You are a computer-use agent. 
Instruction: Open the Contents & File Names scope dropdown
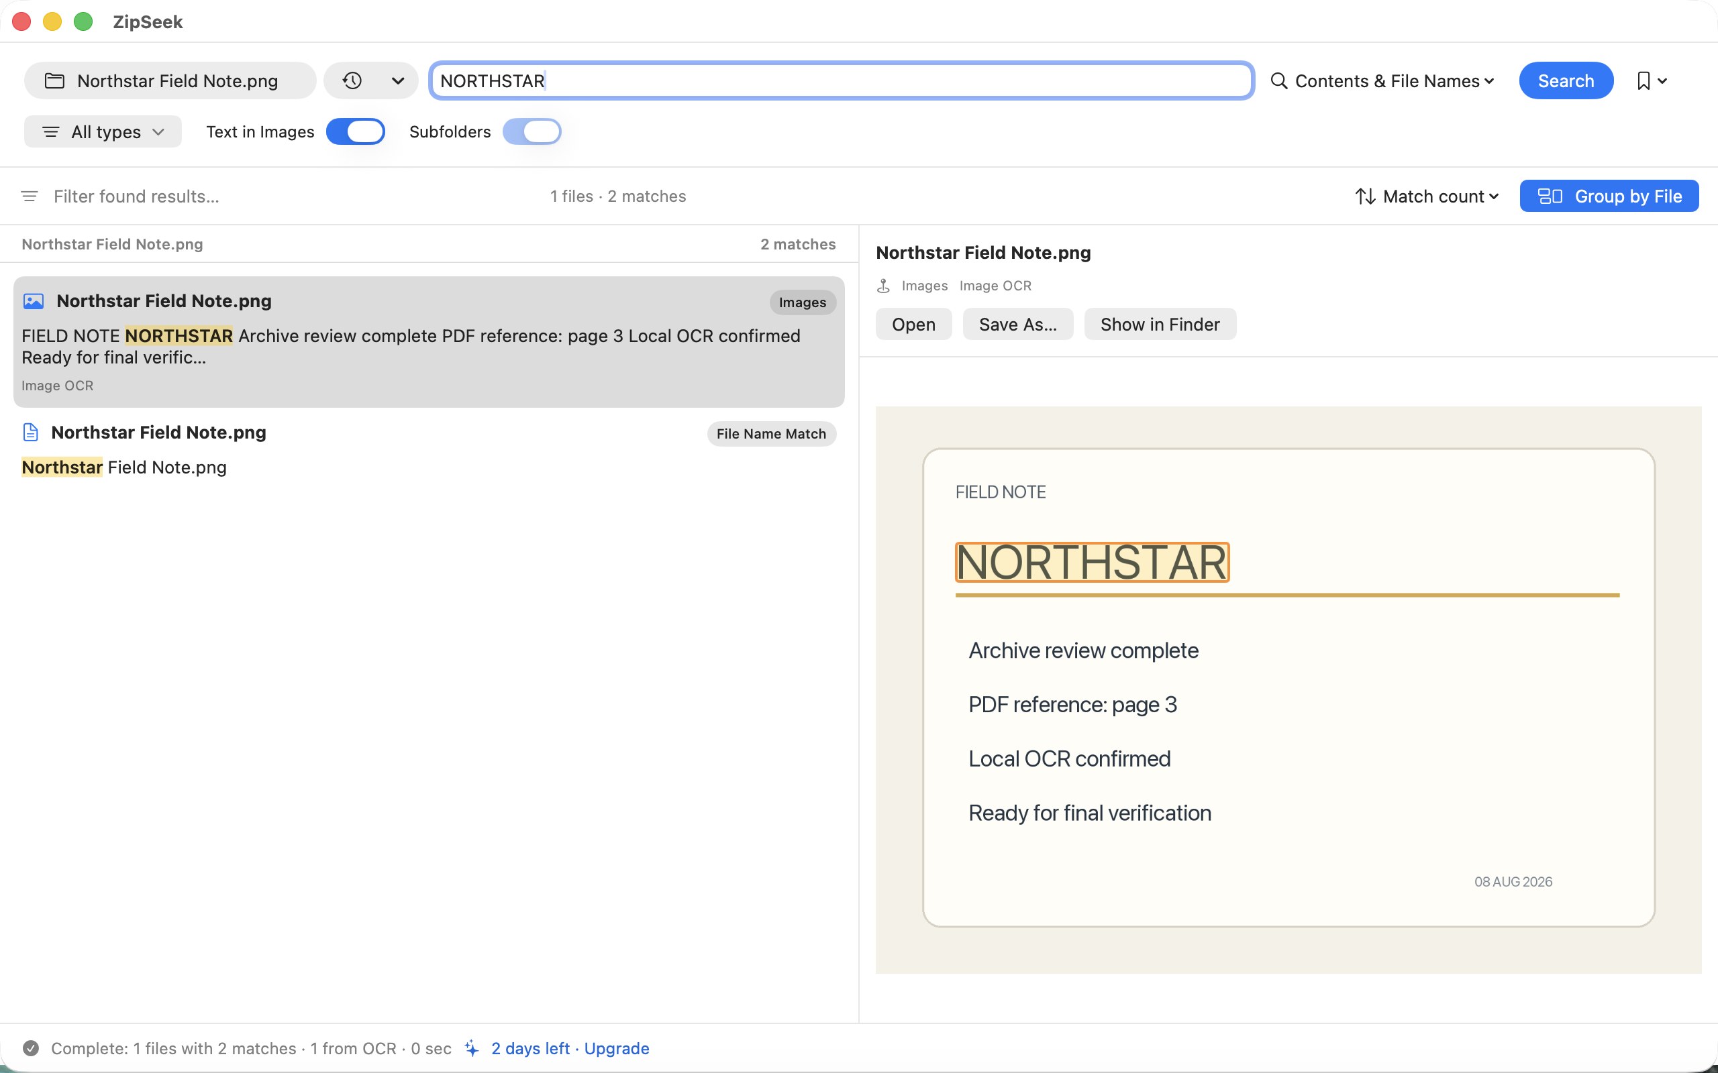pos(1382,81)
